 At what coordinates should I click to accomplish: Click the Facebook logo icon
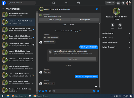tap(4, 3)
